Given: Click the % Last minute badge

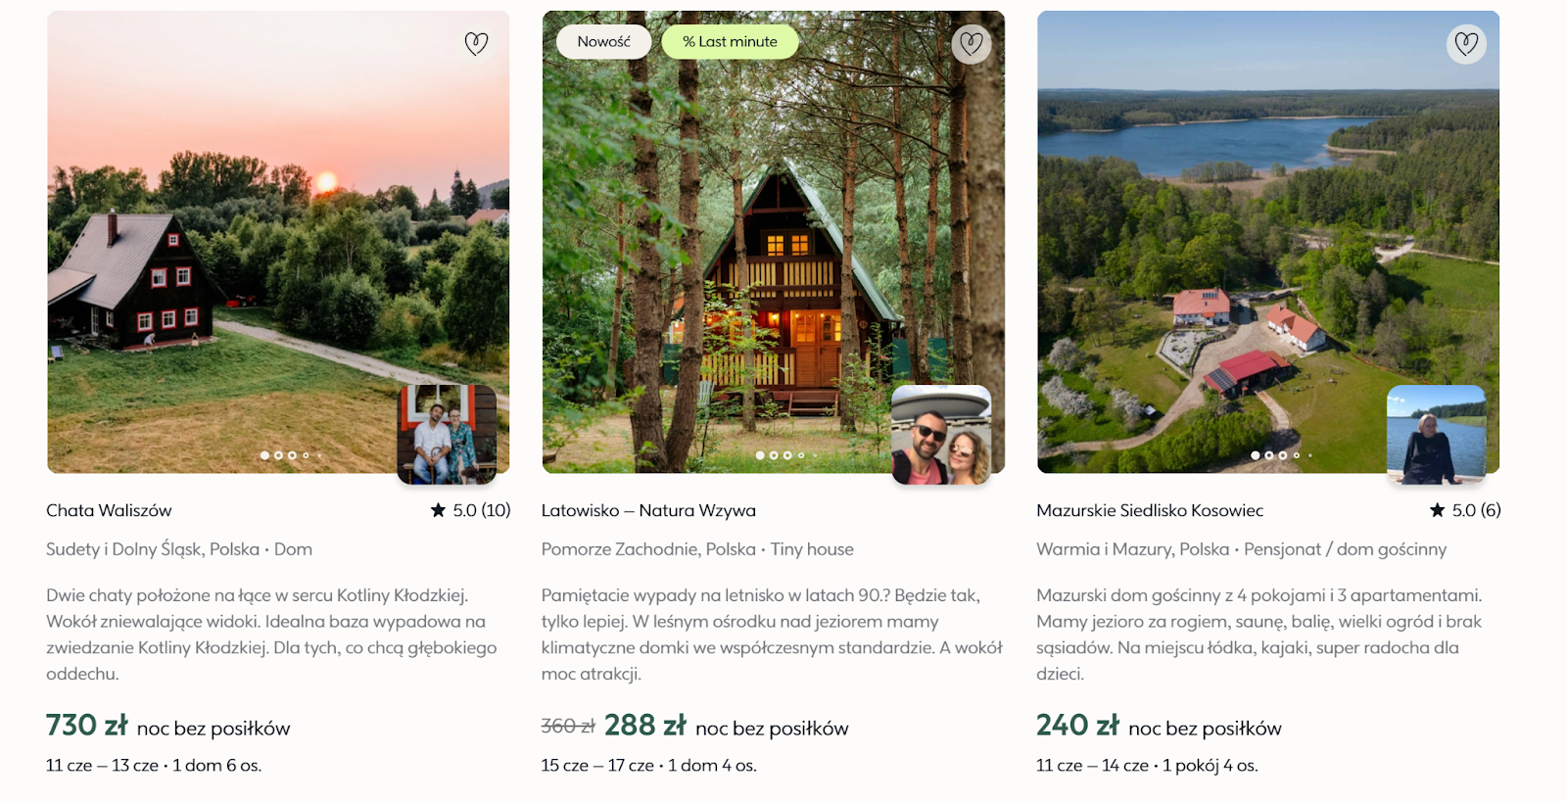Looking at the screenshot, I should point(730,41).
